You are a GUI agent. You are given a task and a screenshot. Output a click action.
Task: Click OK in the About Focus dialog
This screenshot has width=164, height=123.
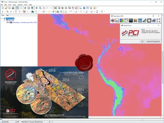[142, 41]
